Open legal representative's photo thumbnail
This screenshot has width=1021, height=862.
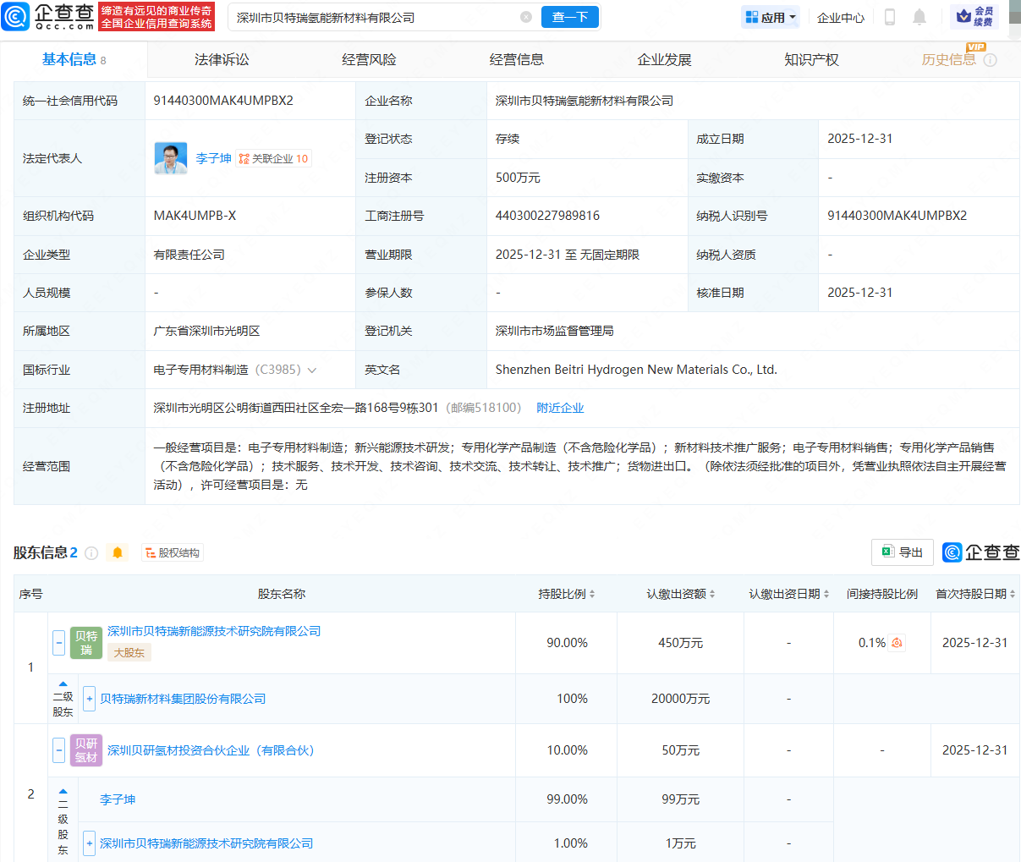pyautogui.click(x=171, y=158)
